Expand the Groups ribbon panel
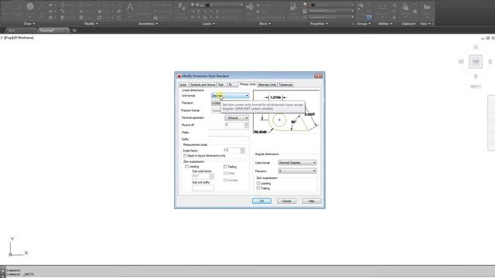495x278 pixels. (x=364, y=24)
